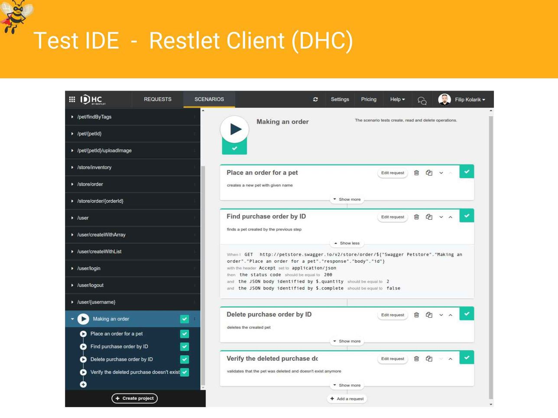The image size is (558, 418).
Task: Duplicate the Delete purchase order request
Action: [429, 315]
